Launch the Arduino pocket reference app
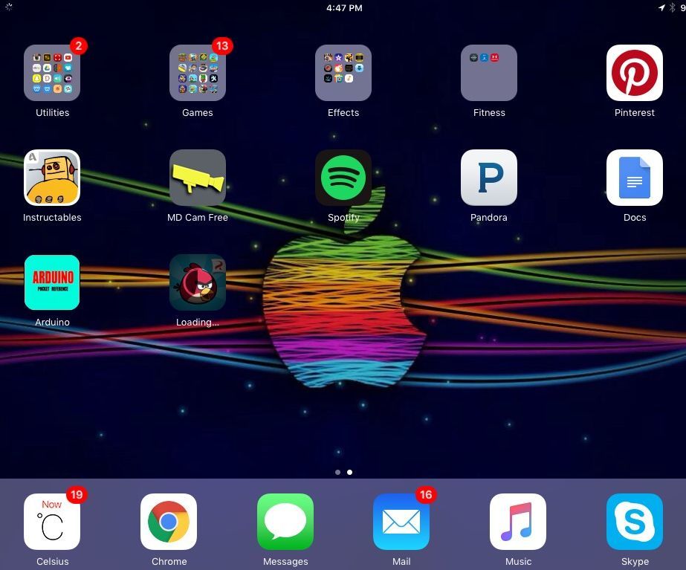This screenshot has height=570, width=686. click(52, 282)
